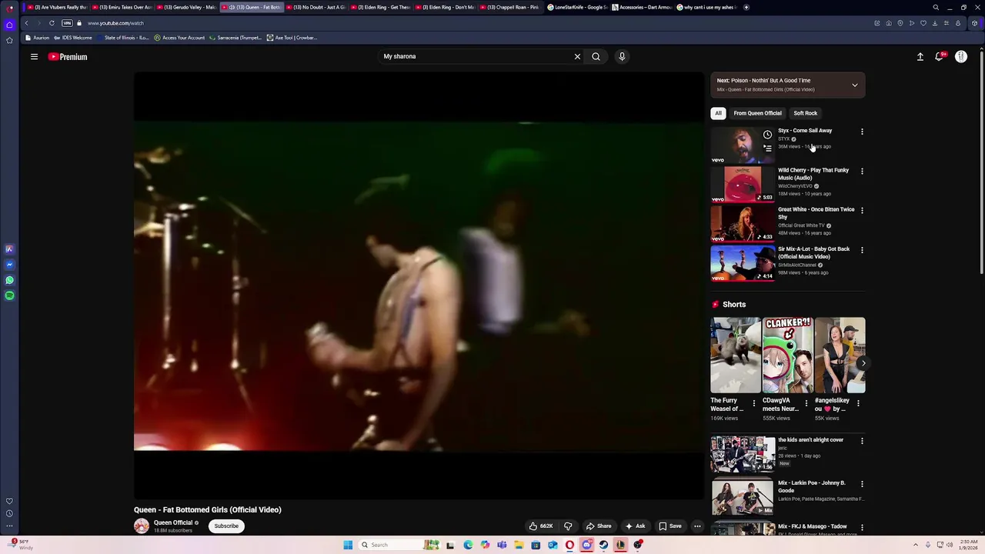Save the video to a playlist
This screenshot has width=985, height=554.
tap(669, 526)
